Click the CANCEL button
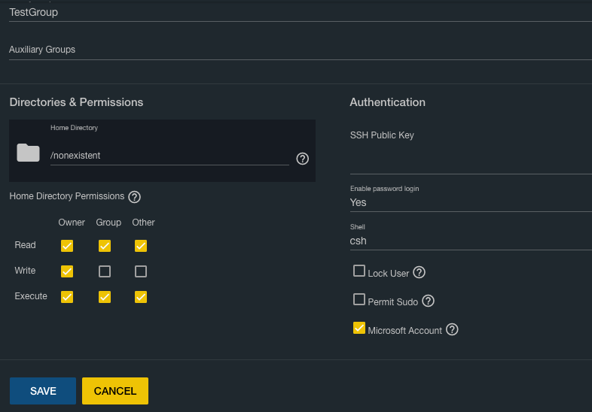The width and height of the screenshot is (592, 412). (115, 391)
